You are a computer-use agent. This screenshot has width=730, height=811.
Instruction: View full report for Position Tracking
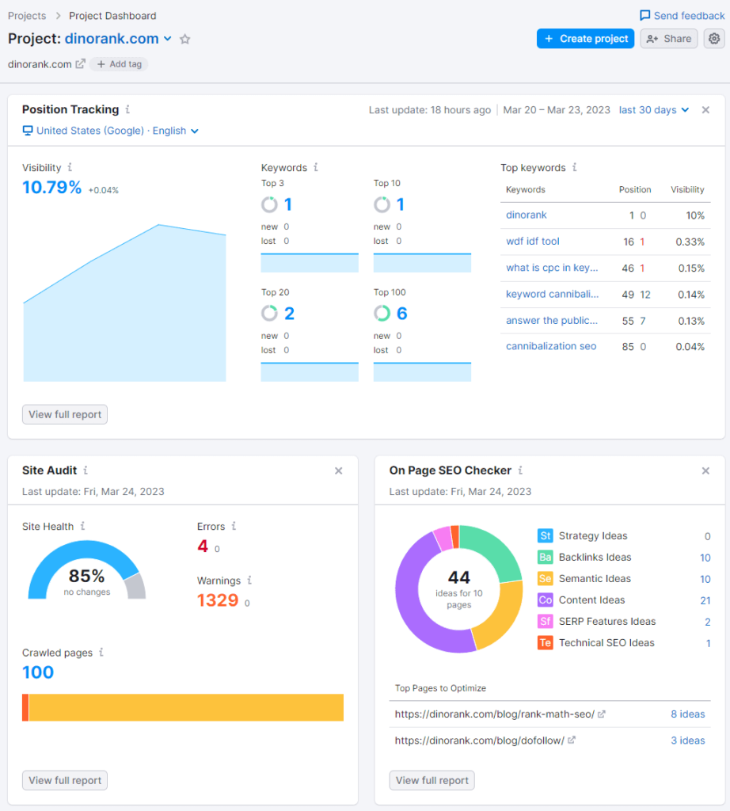[x=65, y=414]
